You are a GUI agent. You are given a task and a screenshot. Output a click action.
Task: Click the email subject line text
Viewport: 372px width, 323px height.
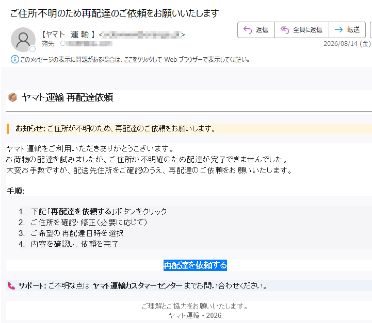115,13
